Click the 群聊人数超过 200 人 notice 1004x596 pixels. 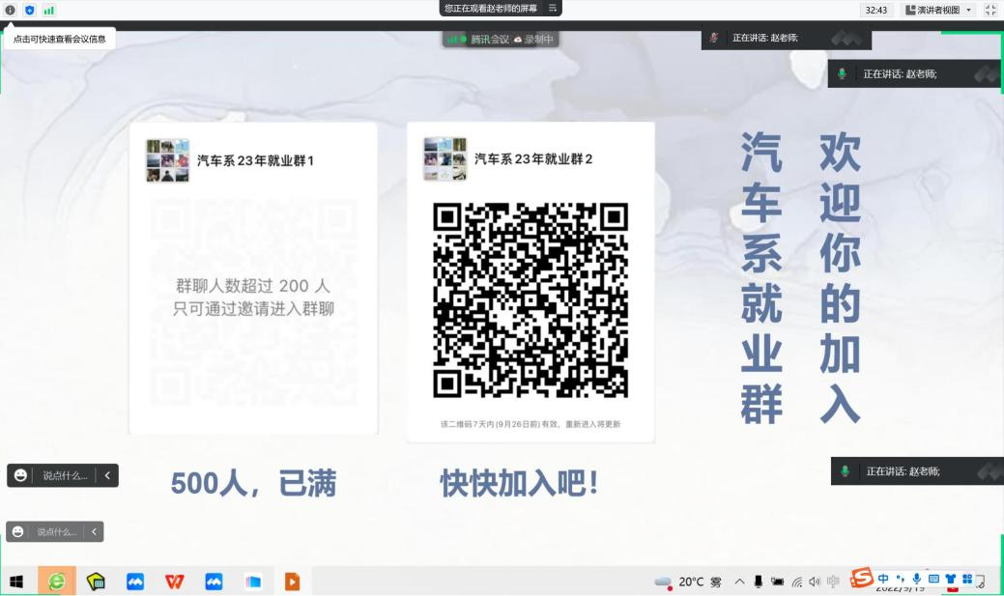pos(253,298)
